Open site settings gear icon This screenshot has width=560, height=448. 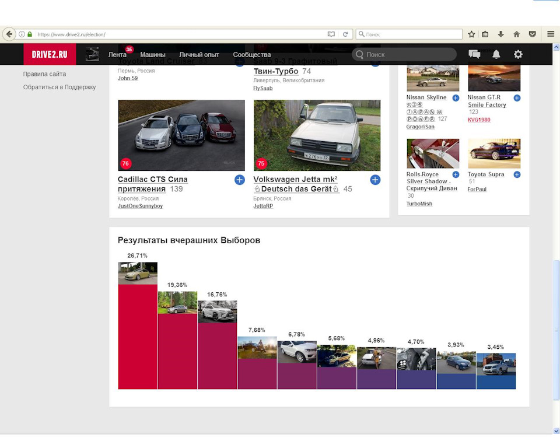(518, 54)
